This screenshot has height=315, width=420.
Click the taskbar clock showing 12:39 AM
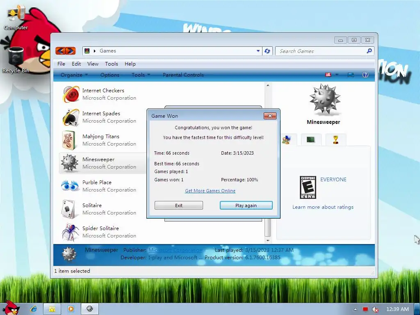click(x=397, y=309)
